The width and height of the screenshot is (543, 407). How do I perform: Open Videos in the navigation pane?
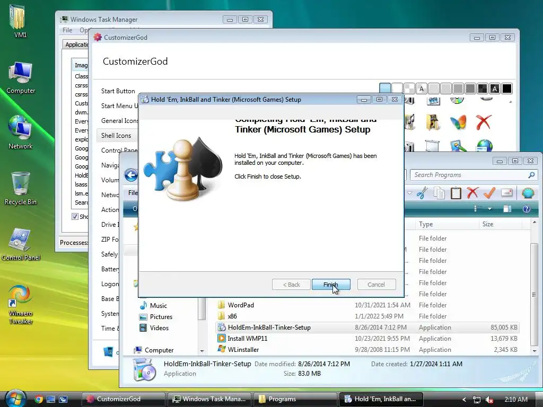click(154, 328)
